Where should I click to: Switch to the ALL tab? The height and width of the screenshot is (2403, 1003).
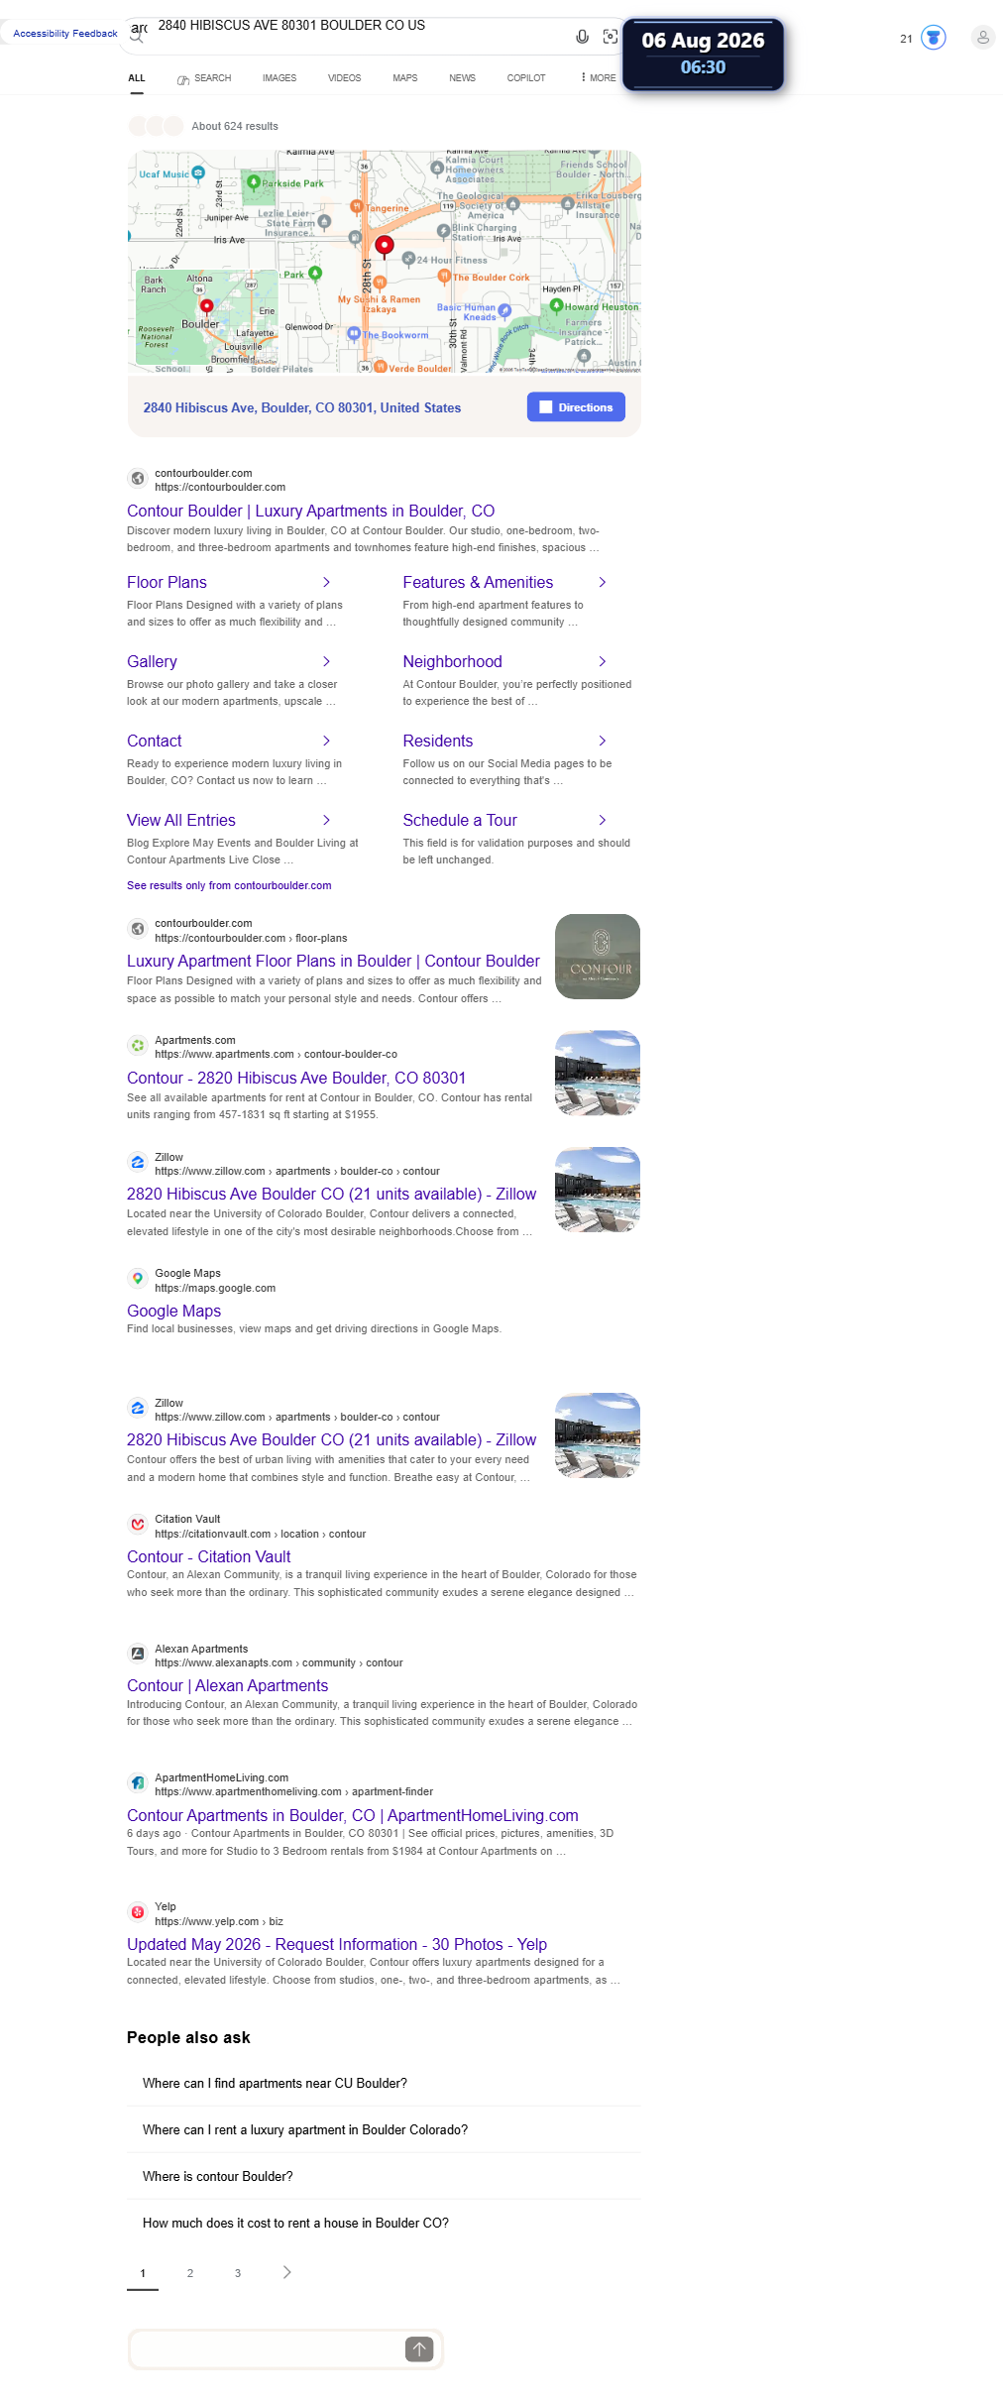click(137, 77)
